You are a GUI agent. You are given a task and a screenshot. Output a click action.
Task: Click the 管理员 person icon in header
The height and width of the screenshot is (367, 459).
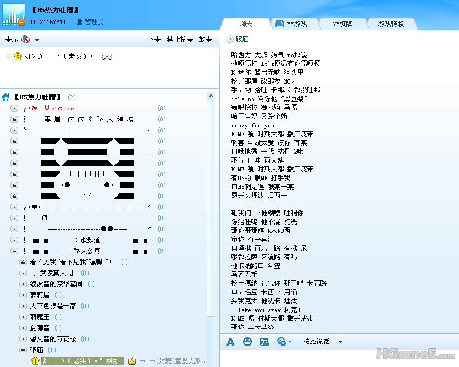[x=80, y=22]
